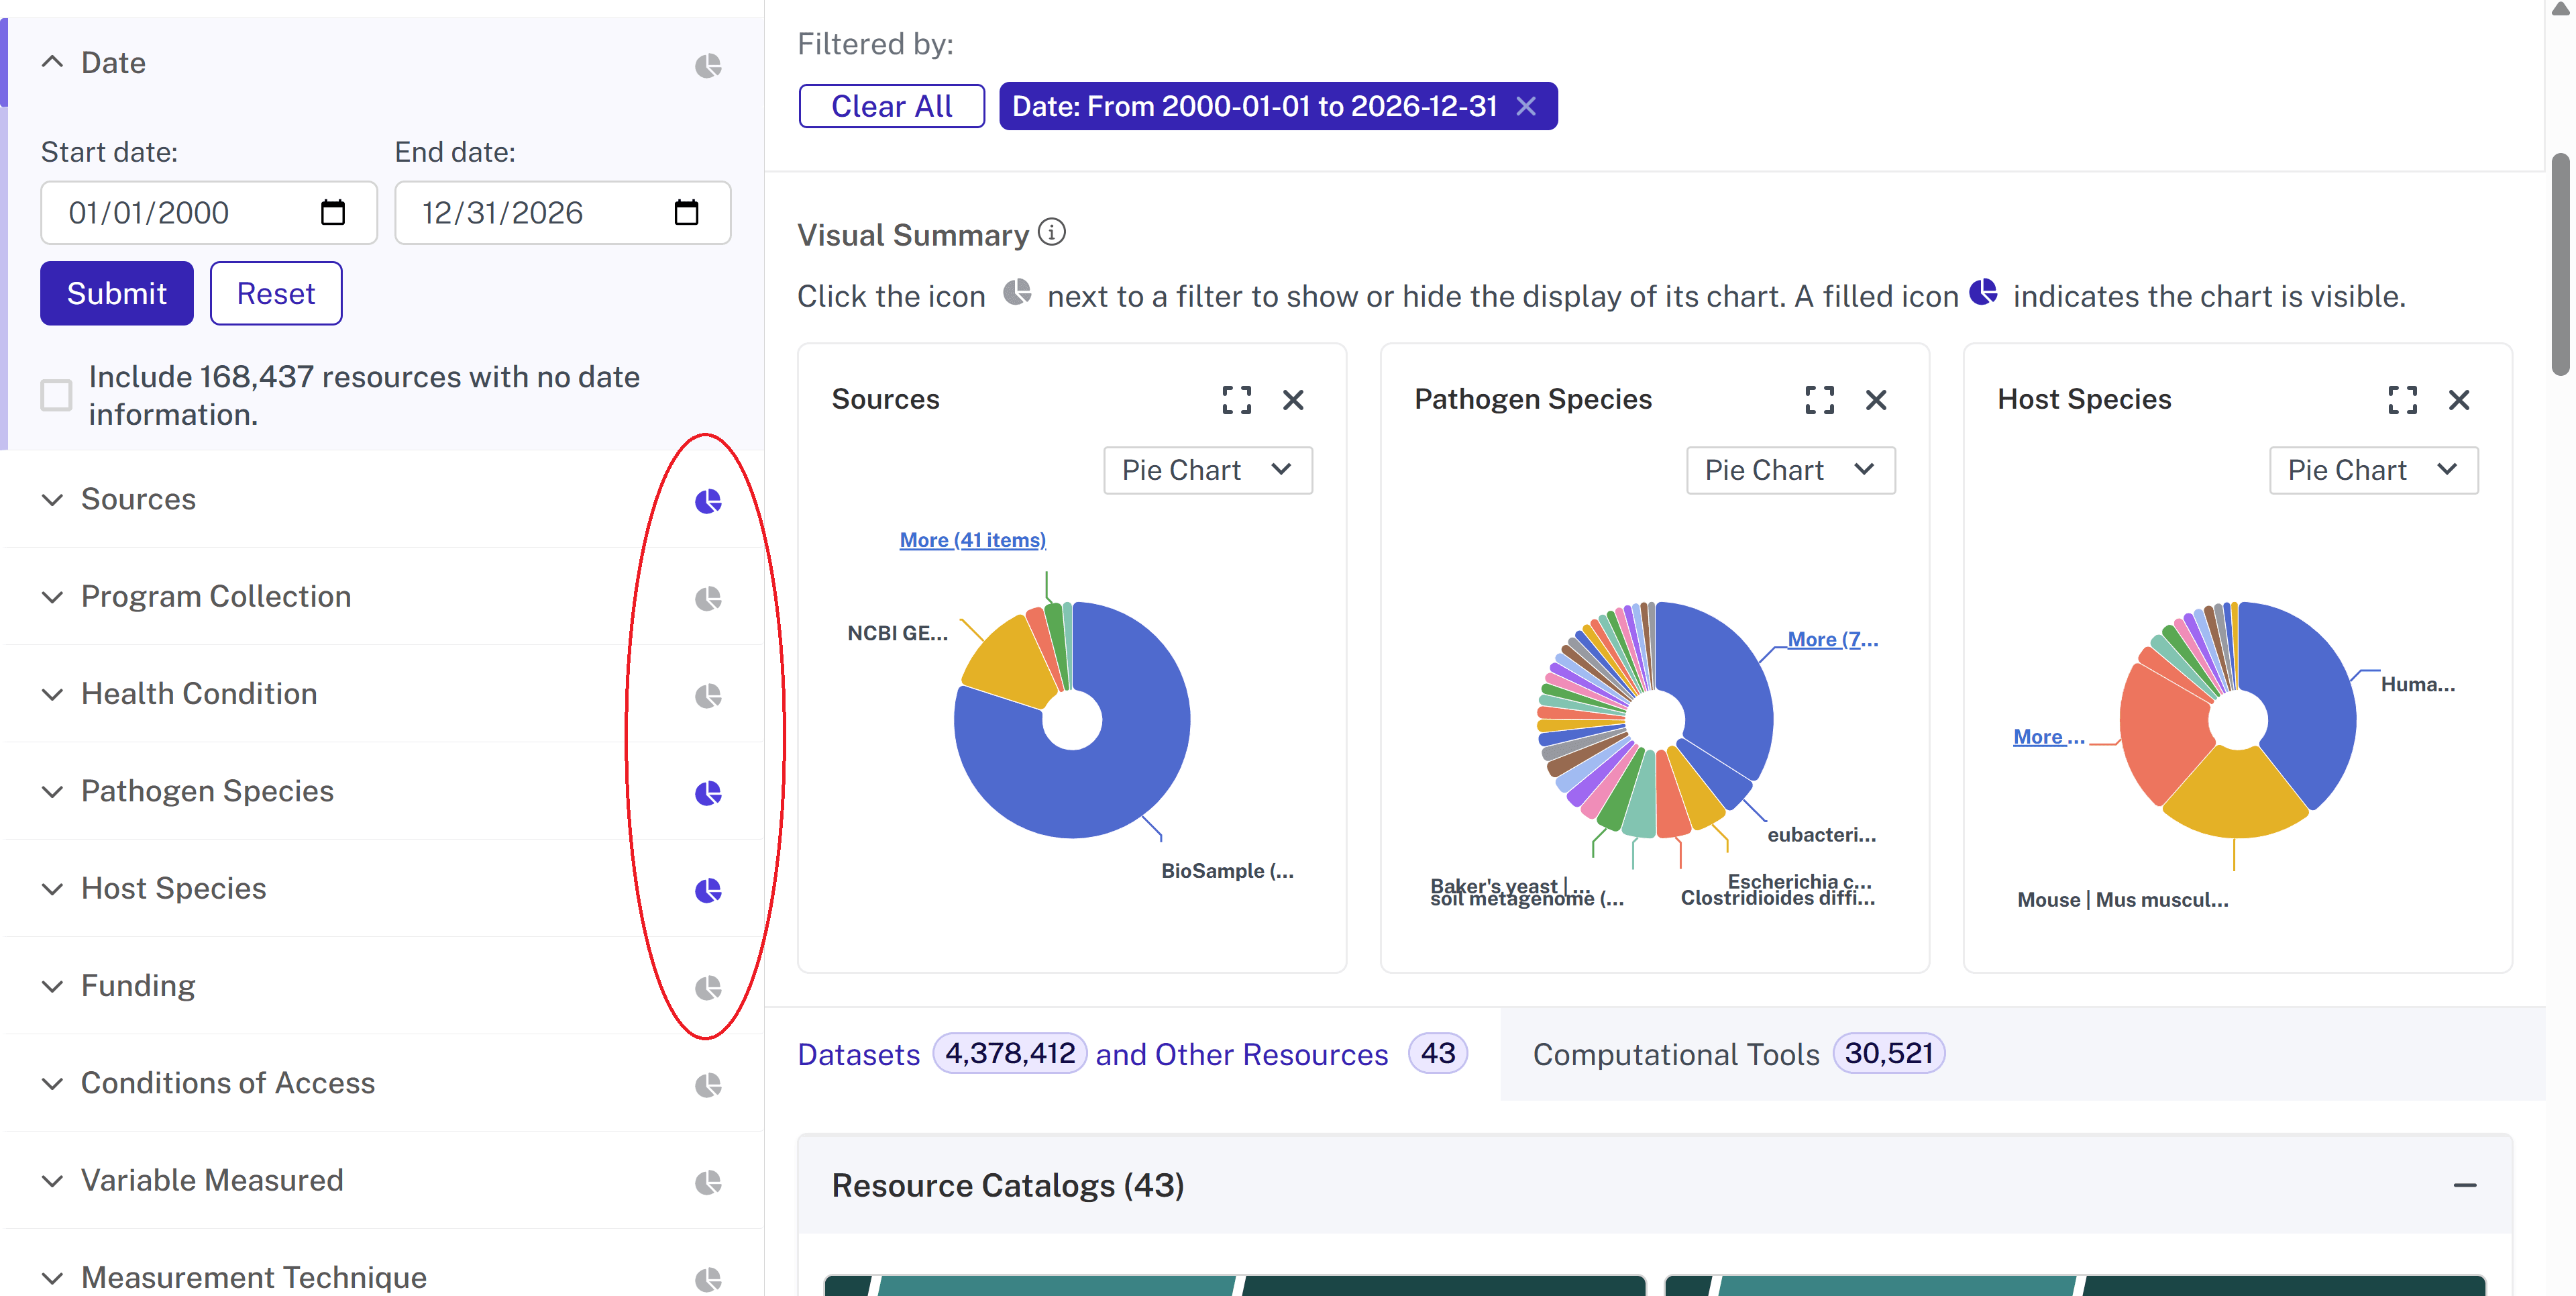Expand the Program Collection filter
2576x1296 pixels.
(x=52, y=597)
